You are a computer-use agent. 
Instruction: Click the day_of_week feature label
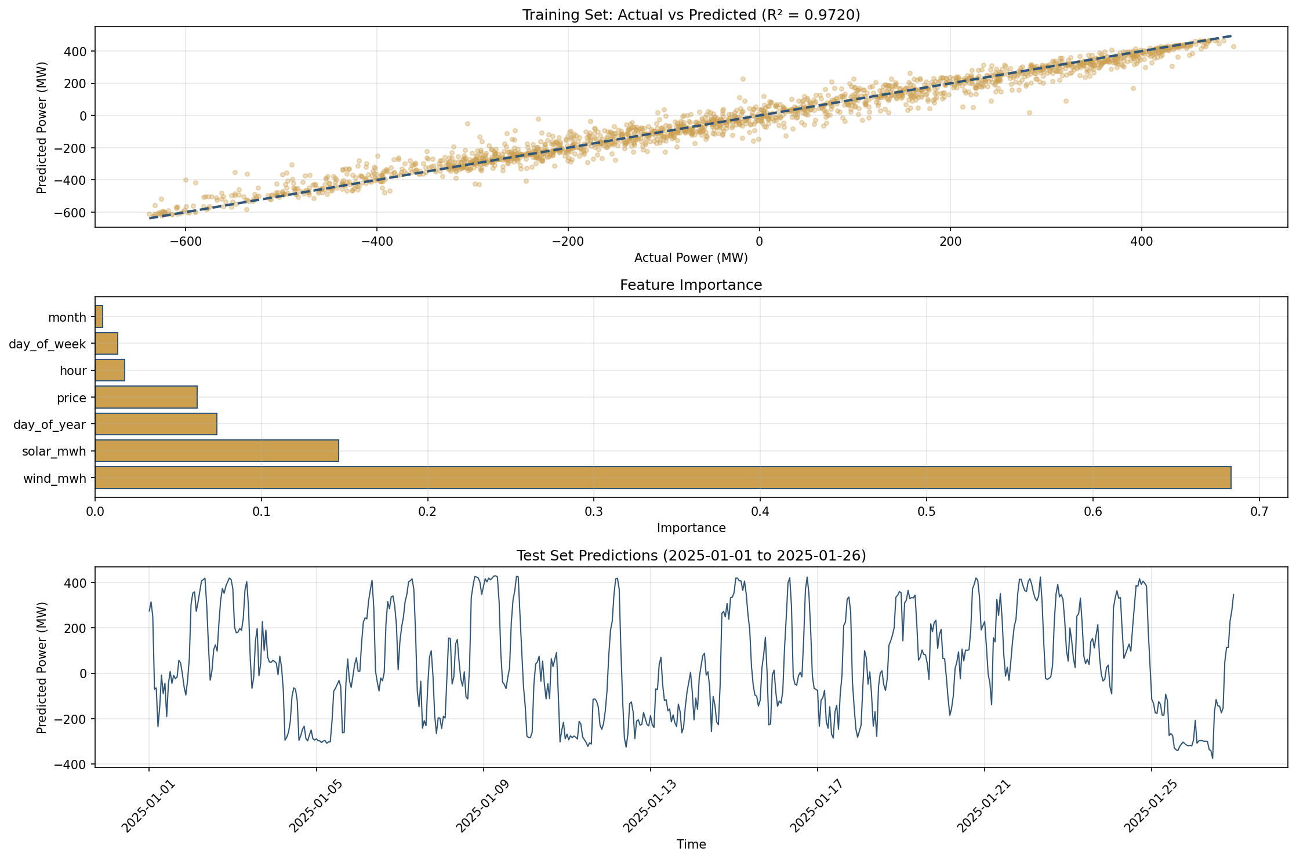pyautogui.click(x=47, y=344)
